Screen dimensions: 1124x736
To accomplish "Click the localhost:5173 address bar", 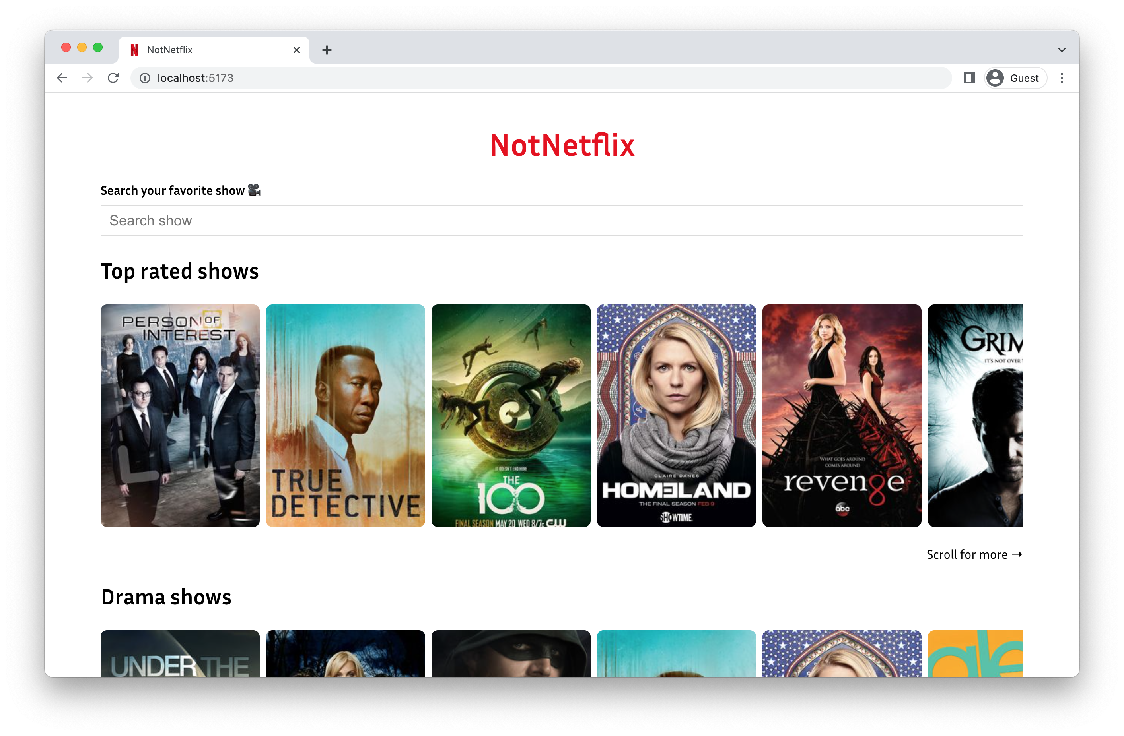I will tap(541, 78).
